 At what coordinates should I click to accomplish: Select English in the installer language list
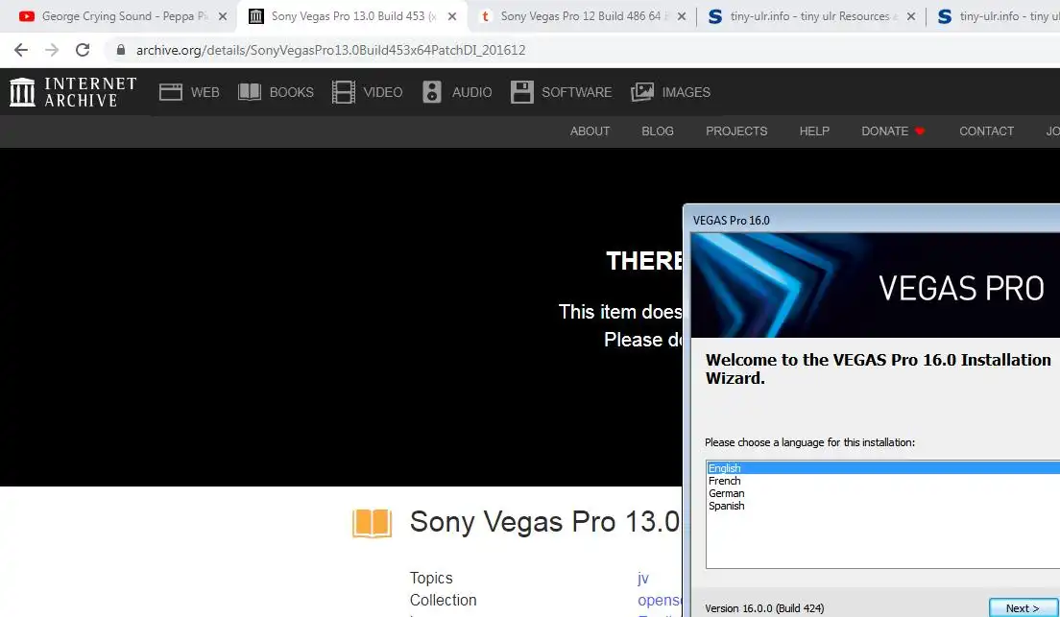point(883,468)
